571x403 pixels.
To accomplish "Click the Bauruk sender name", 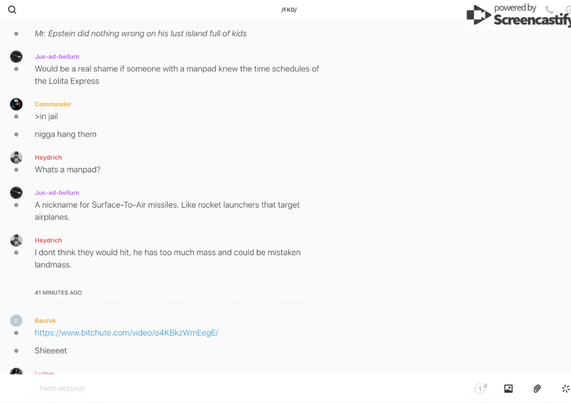I will pos(45,321).
